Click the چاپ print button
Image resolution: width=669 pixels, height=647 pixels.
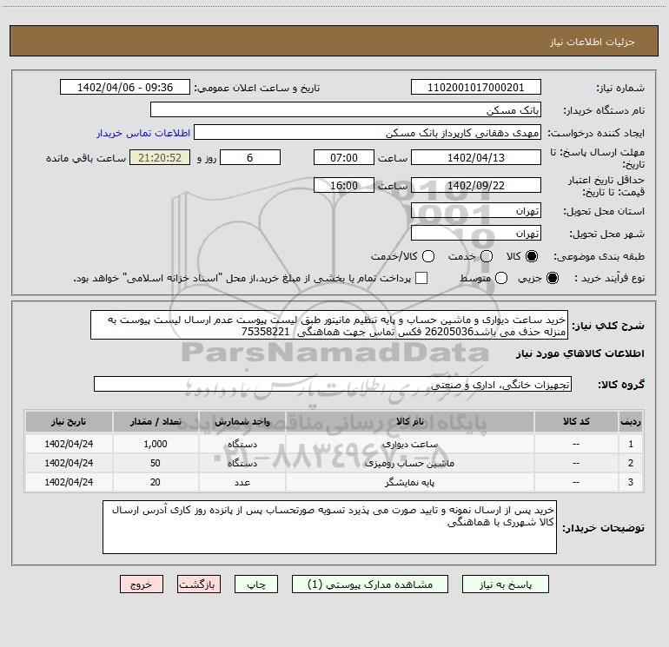[256, 584]
